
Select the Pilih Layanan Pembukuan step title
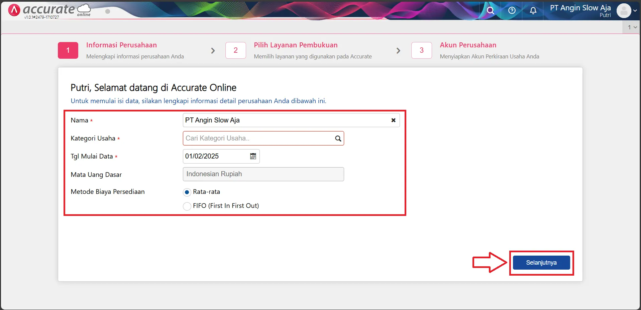point(296,45)
